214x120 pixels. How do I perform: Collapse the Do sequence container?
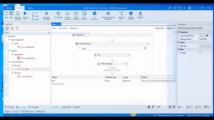click(129, 55)
